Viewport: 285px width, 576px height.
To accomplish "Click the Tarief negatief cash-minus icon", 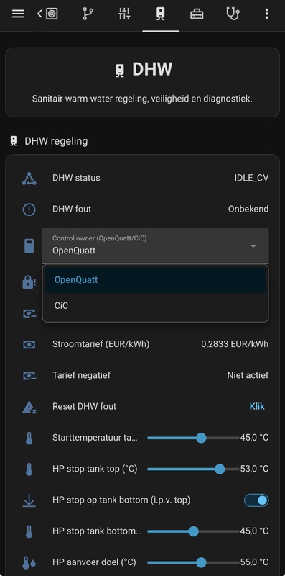I will click(29, 375).
